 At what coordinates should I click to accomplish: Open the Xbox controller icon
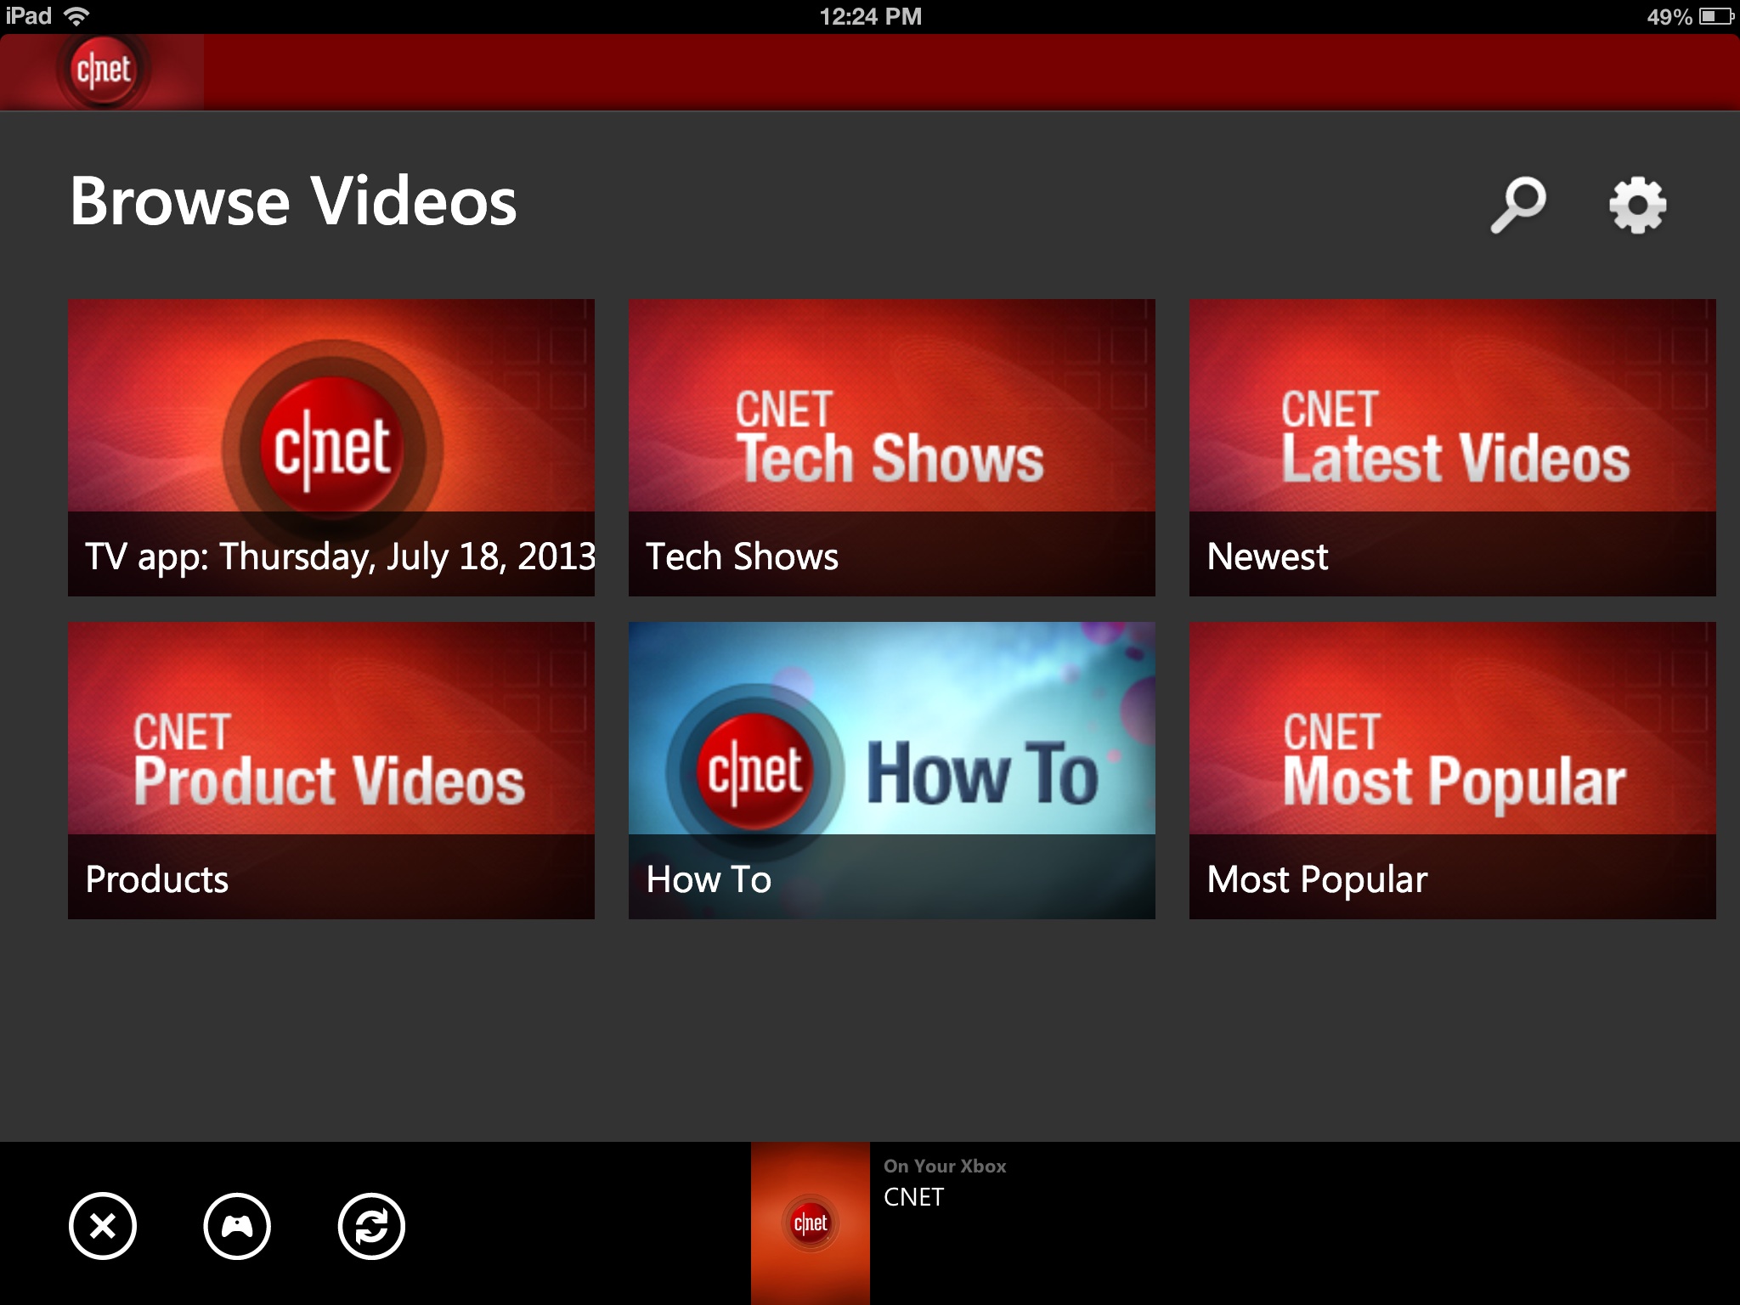coord(237,1226)
